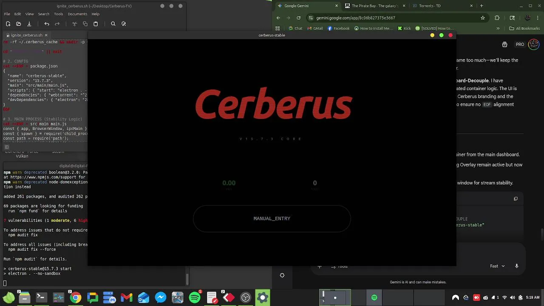Reload the Gemini page in Chrome

[298, 18]
